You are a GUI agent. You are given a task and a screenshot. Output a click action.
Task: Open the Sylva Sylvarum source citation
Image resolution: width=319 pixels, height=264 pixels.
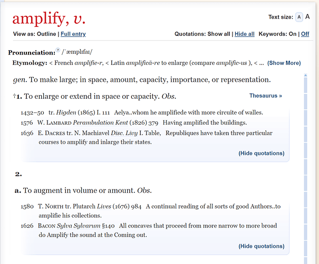pos(79,225)
